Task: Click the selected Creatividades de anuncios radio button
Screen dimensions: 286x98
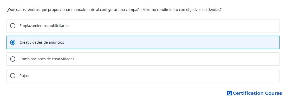Action: pyautogui.click(x=12, y=42)
